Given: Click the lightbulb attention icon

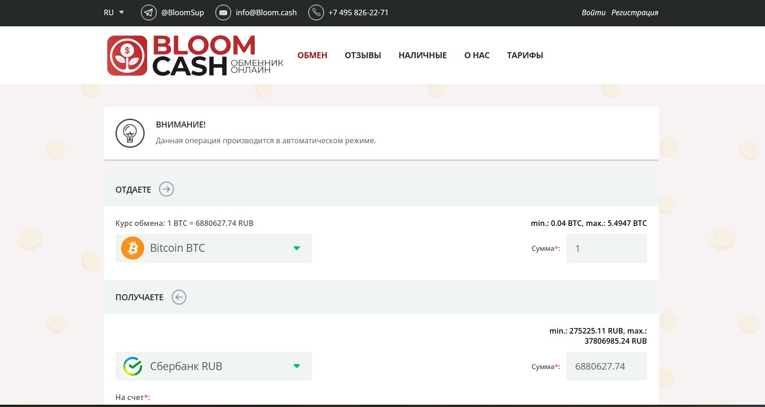Looking at the screenshot, I should pos(130,133).
